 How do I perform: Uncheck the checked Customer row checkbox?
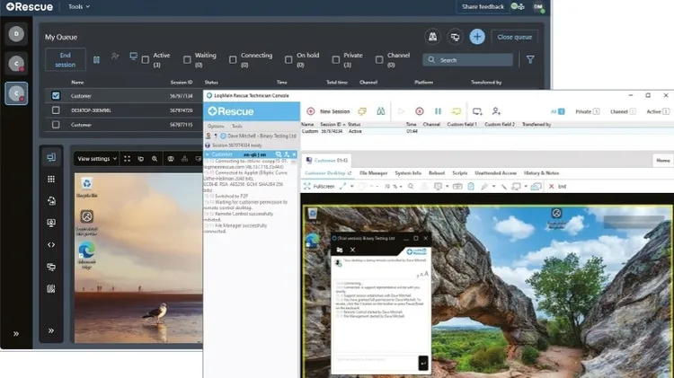[56, 95]
